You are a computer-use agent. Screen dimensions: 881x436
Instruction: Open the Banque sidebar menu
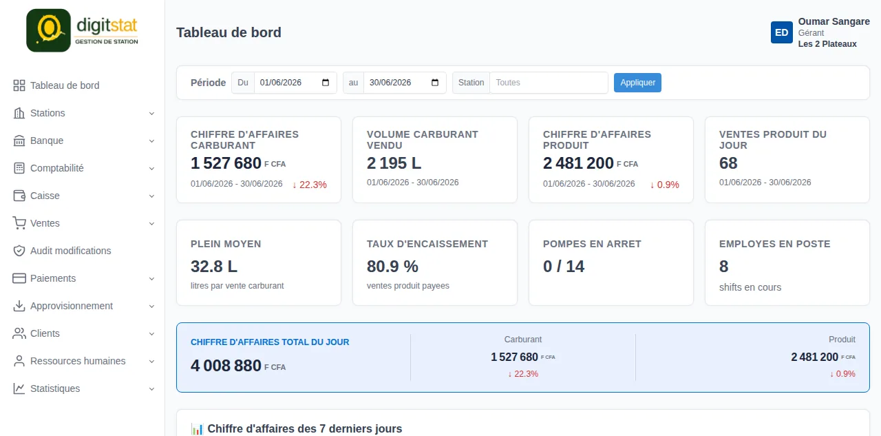click(x=83, y=141)
